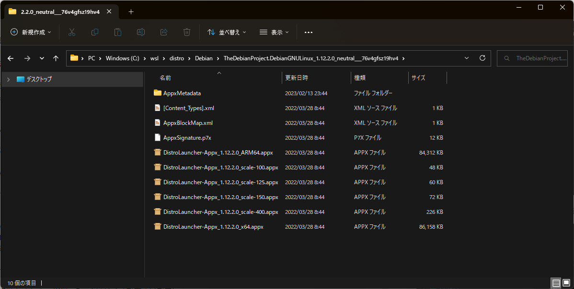Screen dimensions: 574x289
Task: Go back with the left arrow
Action: pos(11,58)
